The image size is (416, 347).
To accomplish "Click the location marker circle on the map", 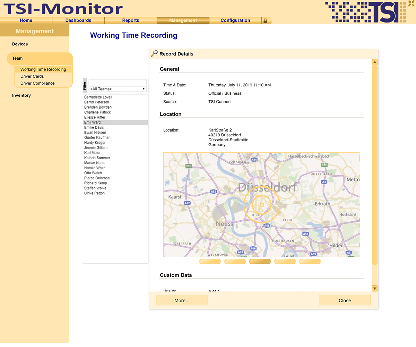I will tap(262, 205).
